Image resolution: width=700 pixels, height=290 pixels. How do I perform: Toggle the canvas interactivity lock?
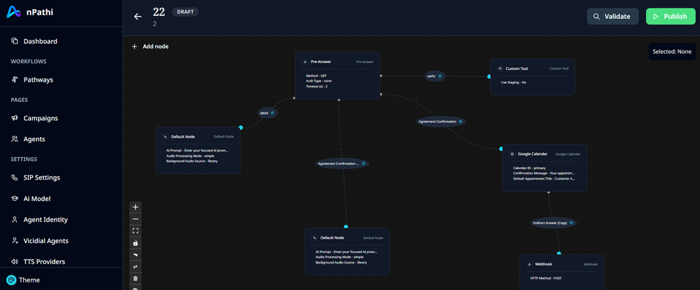136,242
